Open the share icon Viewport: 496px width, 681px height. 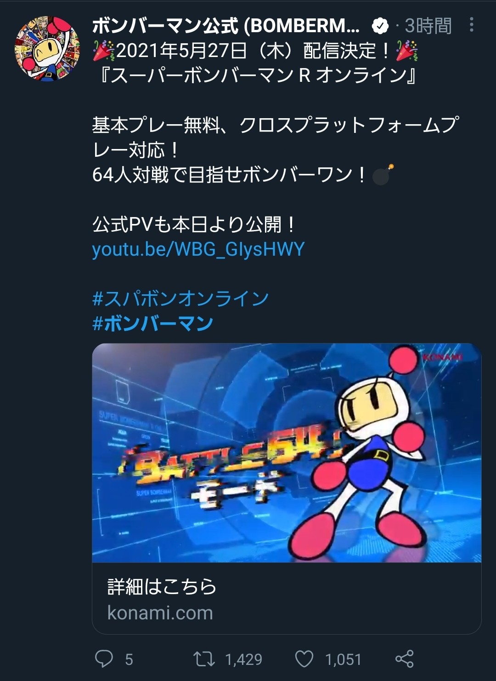click(x=404, y=659)
